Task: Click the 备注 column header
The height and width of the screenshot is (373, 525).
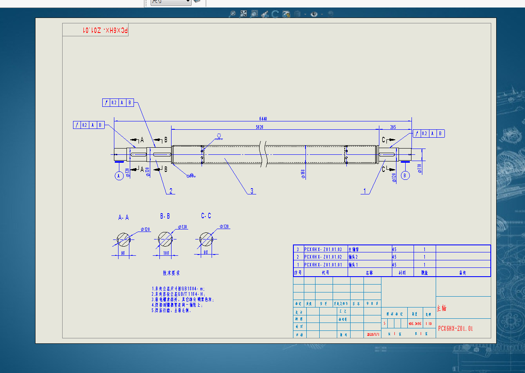Action: (x=463, y=272)
